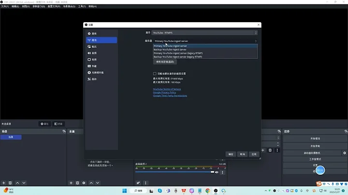This screenshot has width=348, height=195.
Task: Open virtual camera settings gear icon
Action: coord(345,153)
